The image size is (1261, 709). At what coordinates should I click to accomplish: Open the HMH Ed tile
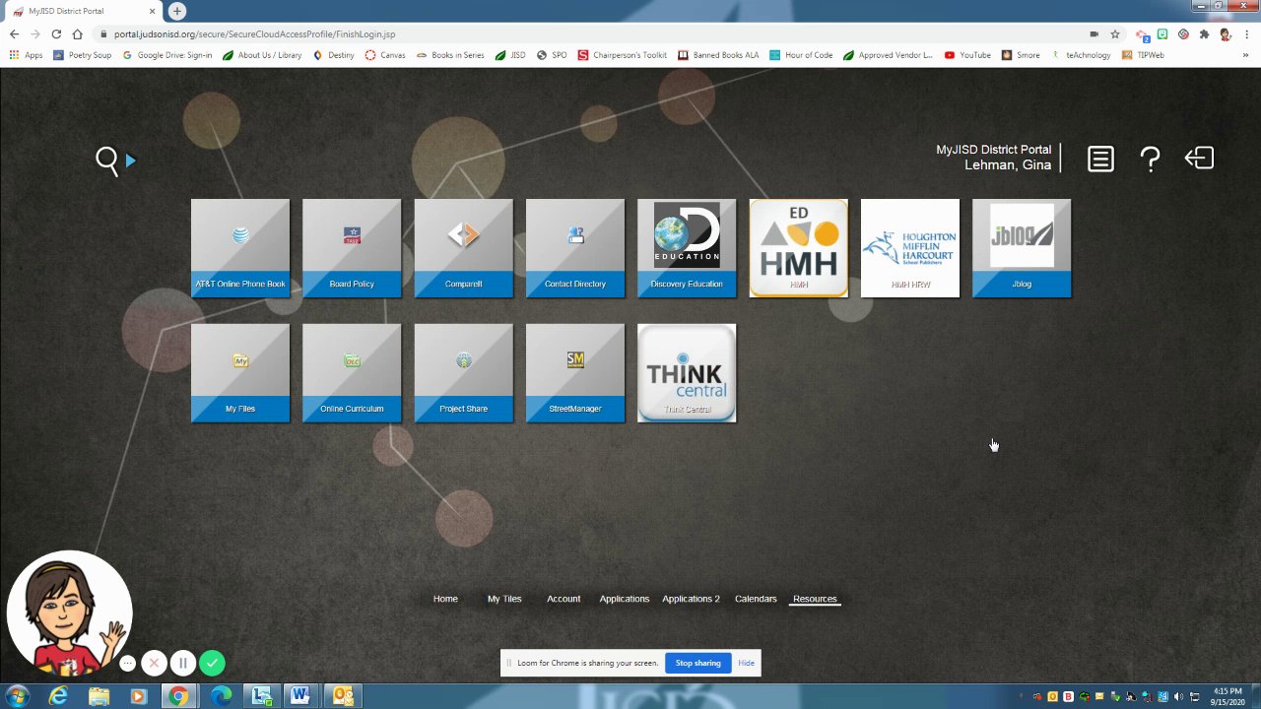(x=799, y=248)
